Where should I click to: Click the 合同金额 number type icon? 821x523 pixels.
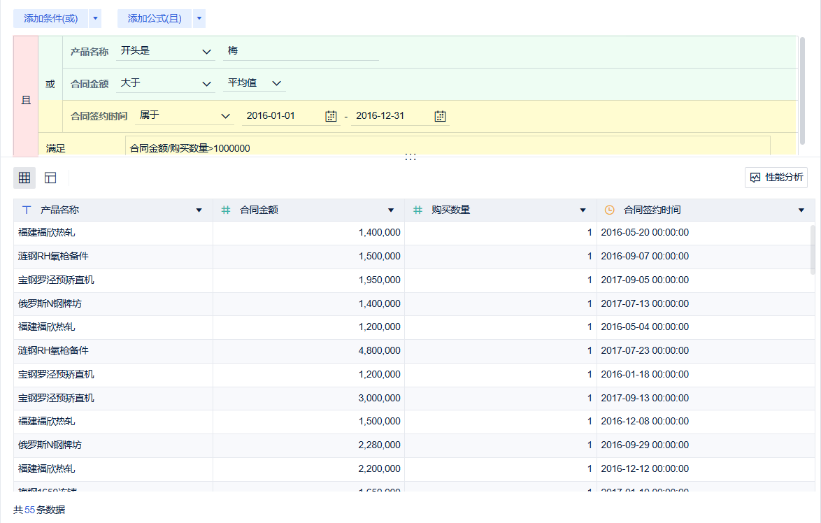click(x=226, y=210)
